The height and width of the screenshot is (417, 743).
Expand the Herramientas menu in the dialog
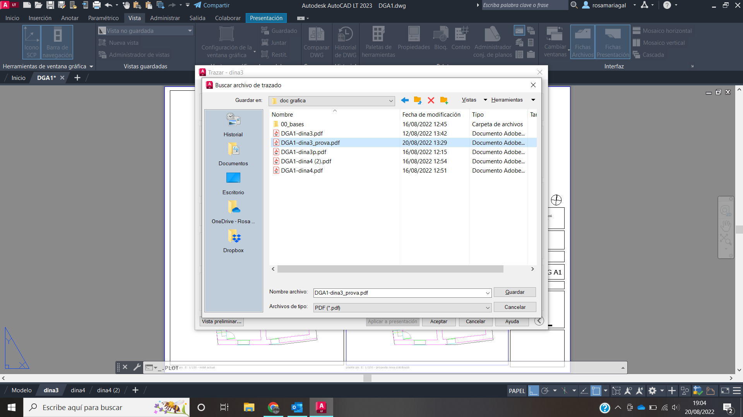[507, 100]
